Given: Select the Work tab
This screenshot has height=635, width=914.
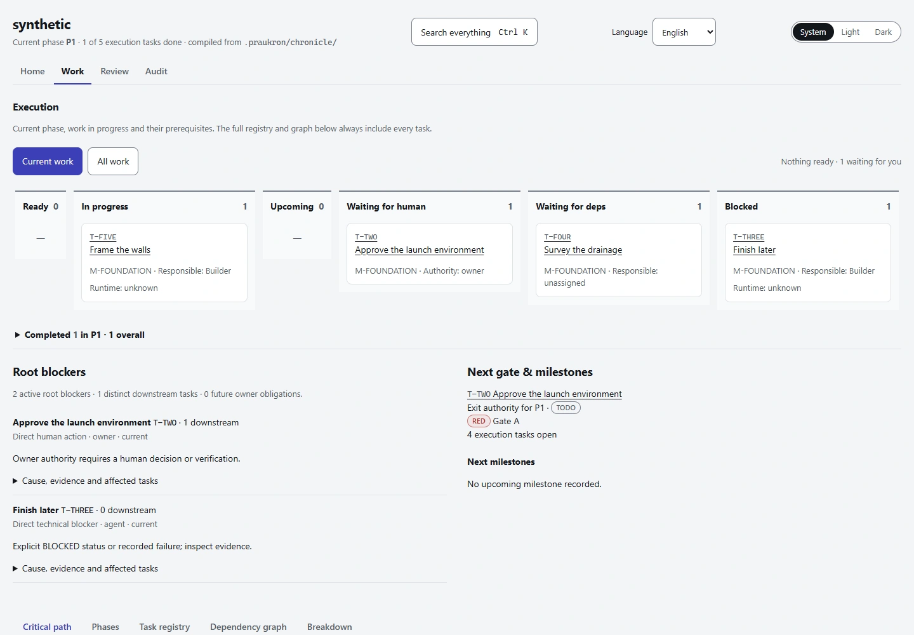Looking at the screenshot, I should click(72, 71).
